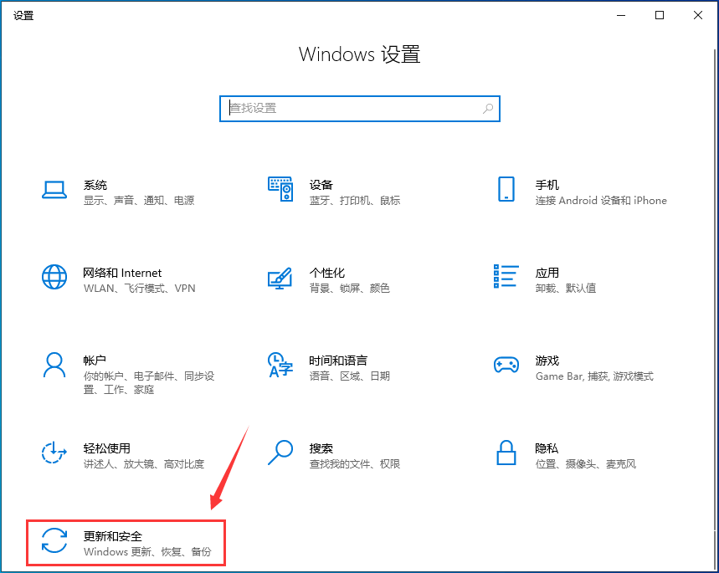Open the 游戏 gamepad icon
The image size is (719, 573).
[506, 365]
